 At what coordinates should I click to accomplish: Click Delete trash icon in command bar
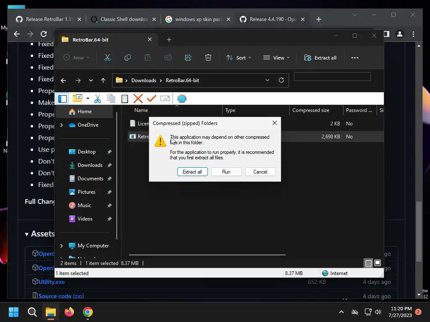point(208,57)
